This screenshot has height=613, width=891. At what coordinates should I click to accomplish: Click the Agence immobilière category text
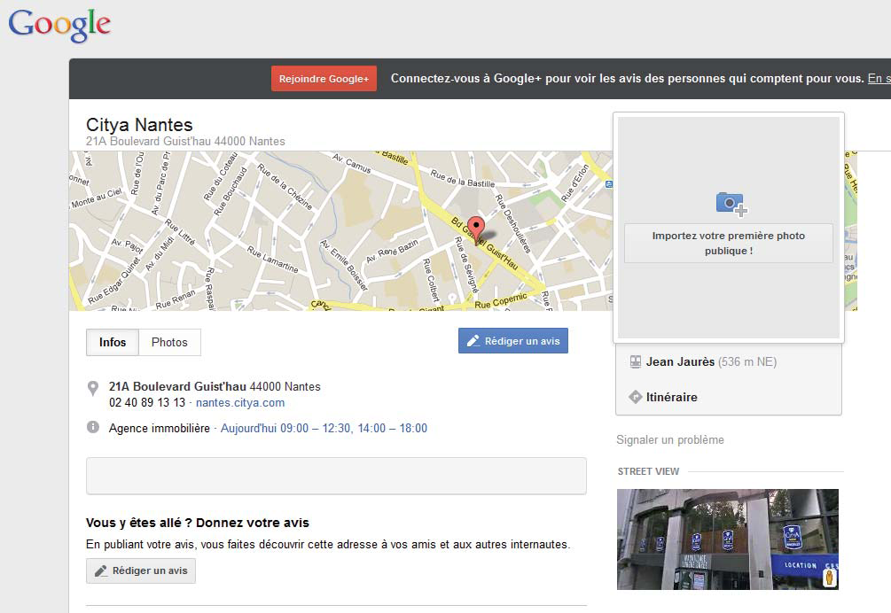click(159, 428)
